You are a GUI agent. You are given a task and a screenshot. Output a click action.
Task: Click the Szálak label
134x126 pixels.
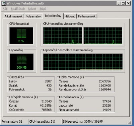pos(13,85)
